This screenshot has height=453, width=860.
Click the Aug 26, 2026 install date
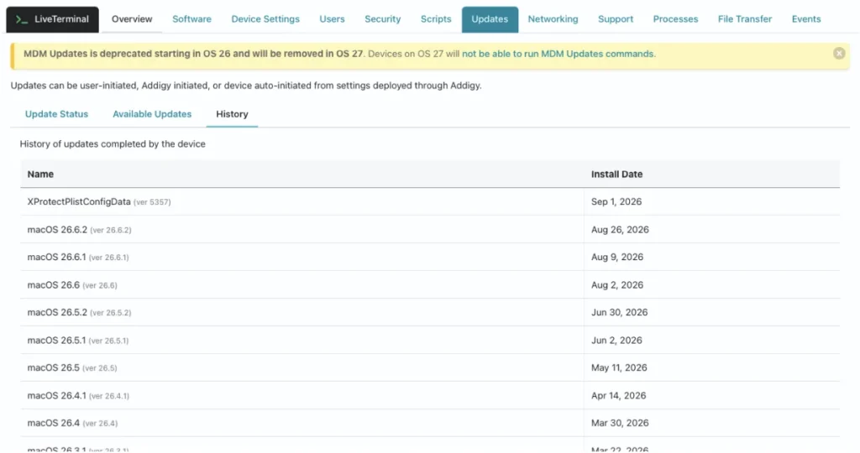(x=620, y=230)
